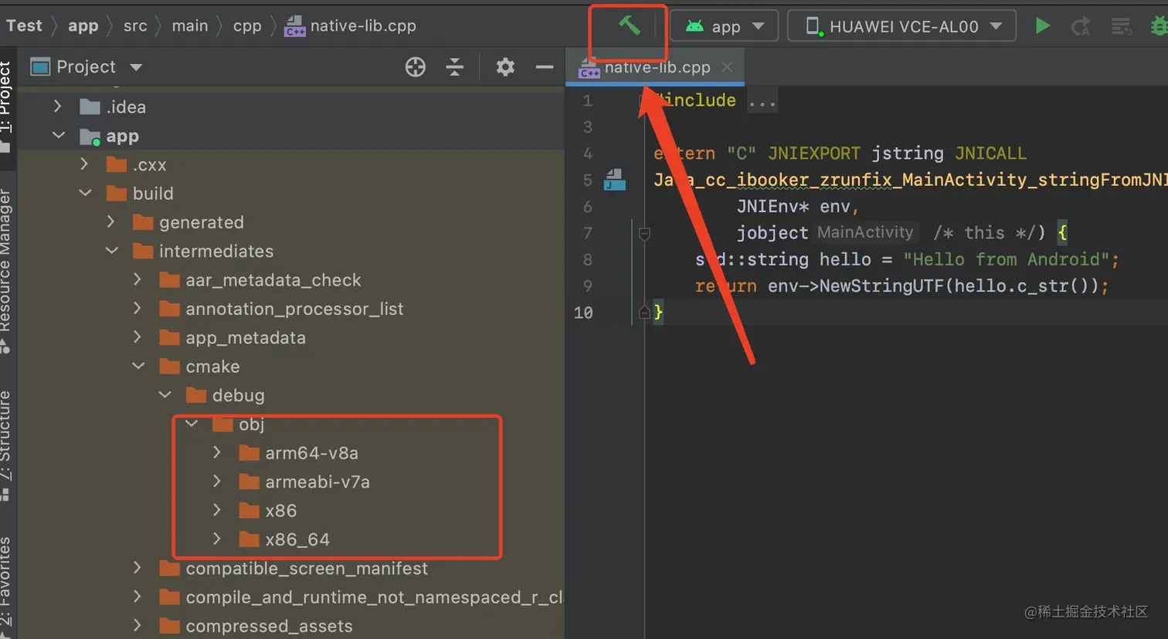Viewport: 1168px width, 639px height.
Task: Click Apply Code Changes icon in toolbar
Action: [1121, 27]
